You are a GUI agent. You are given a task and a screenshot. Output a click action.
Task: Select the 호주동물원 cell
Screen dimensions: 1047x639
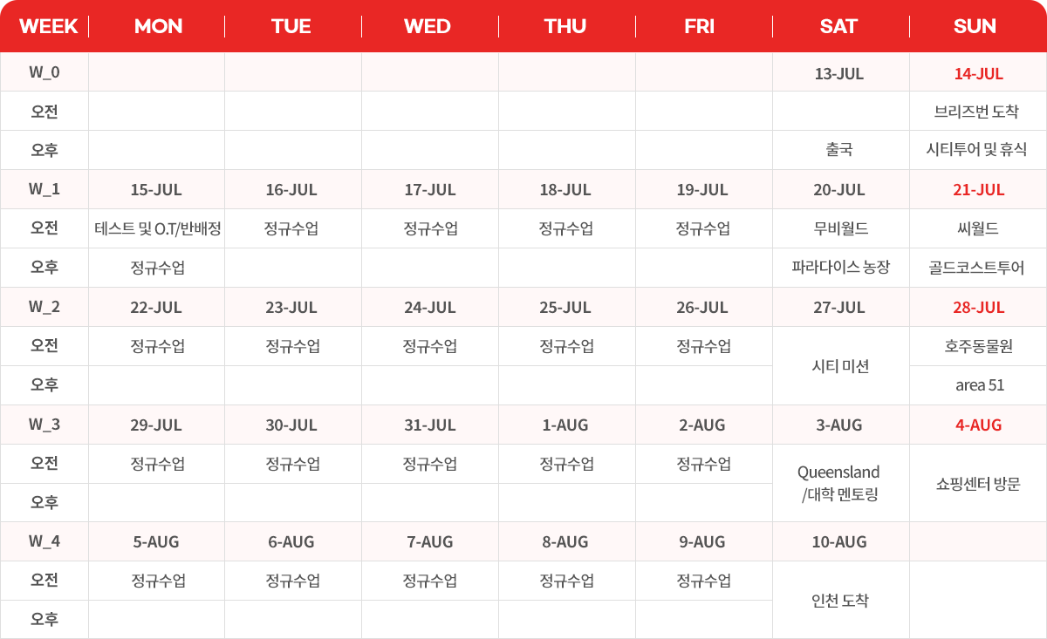point(977,346)
